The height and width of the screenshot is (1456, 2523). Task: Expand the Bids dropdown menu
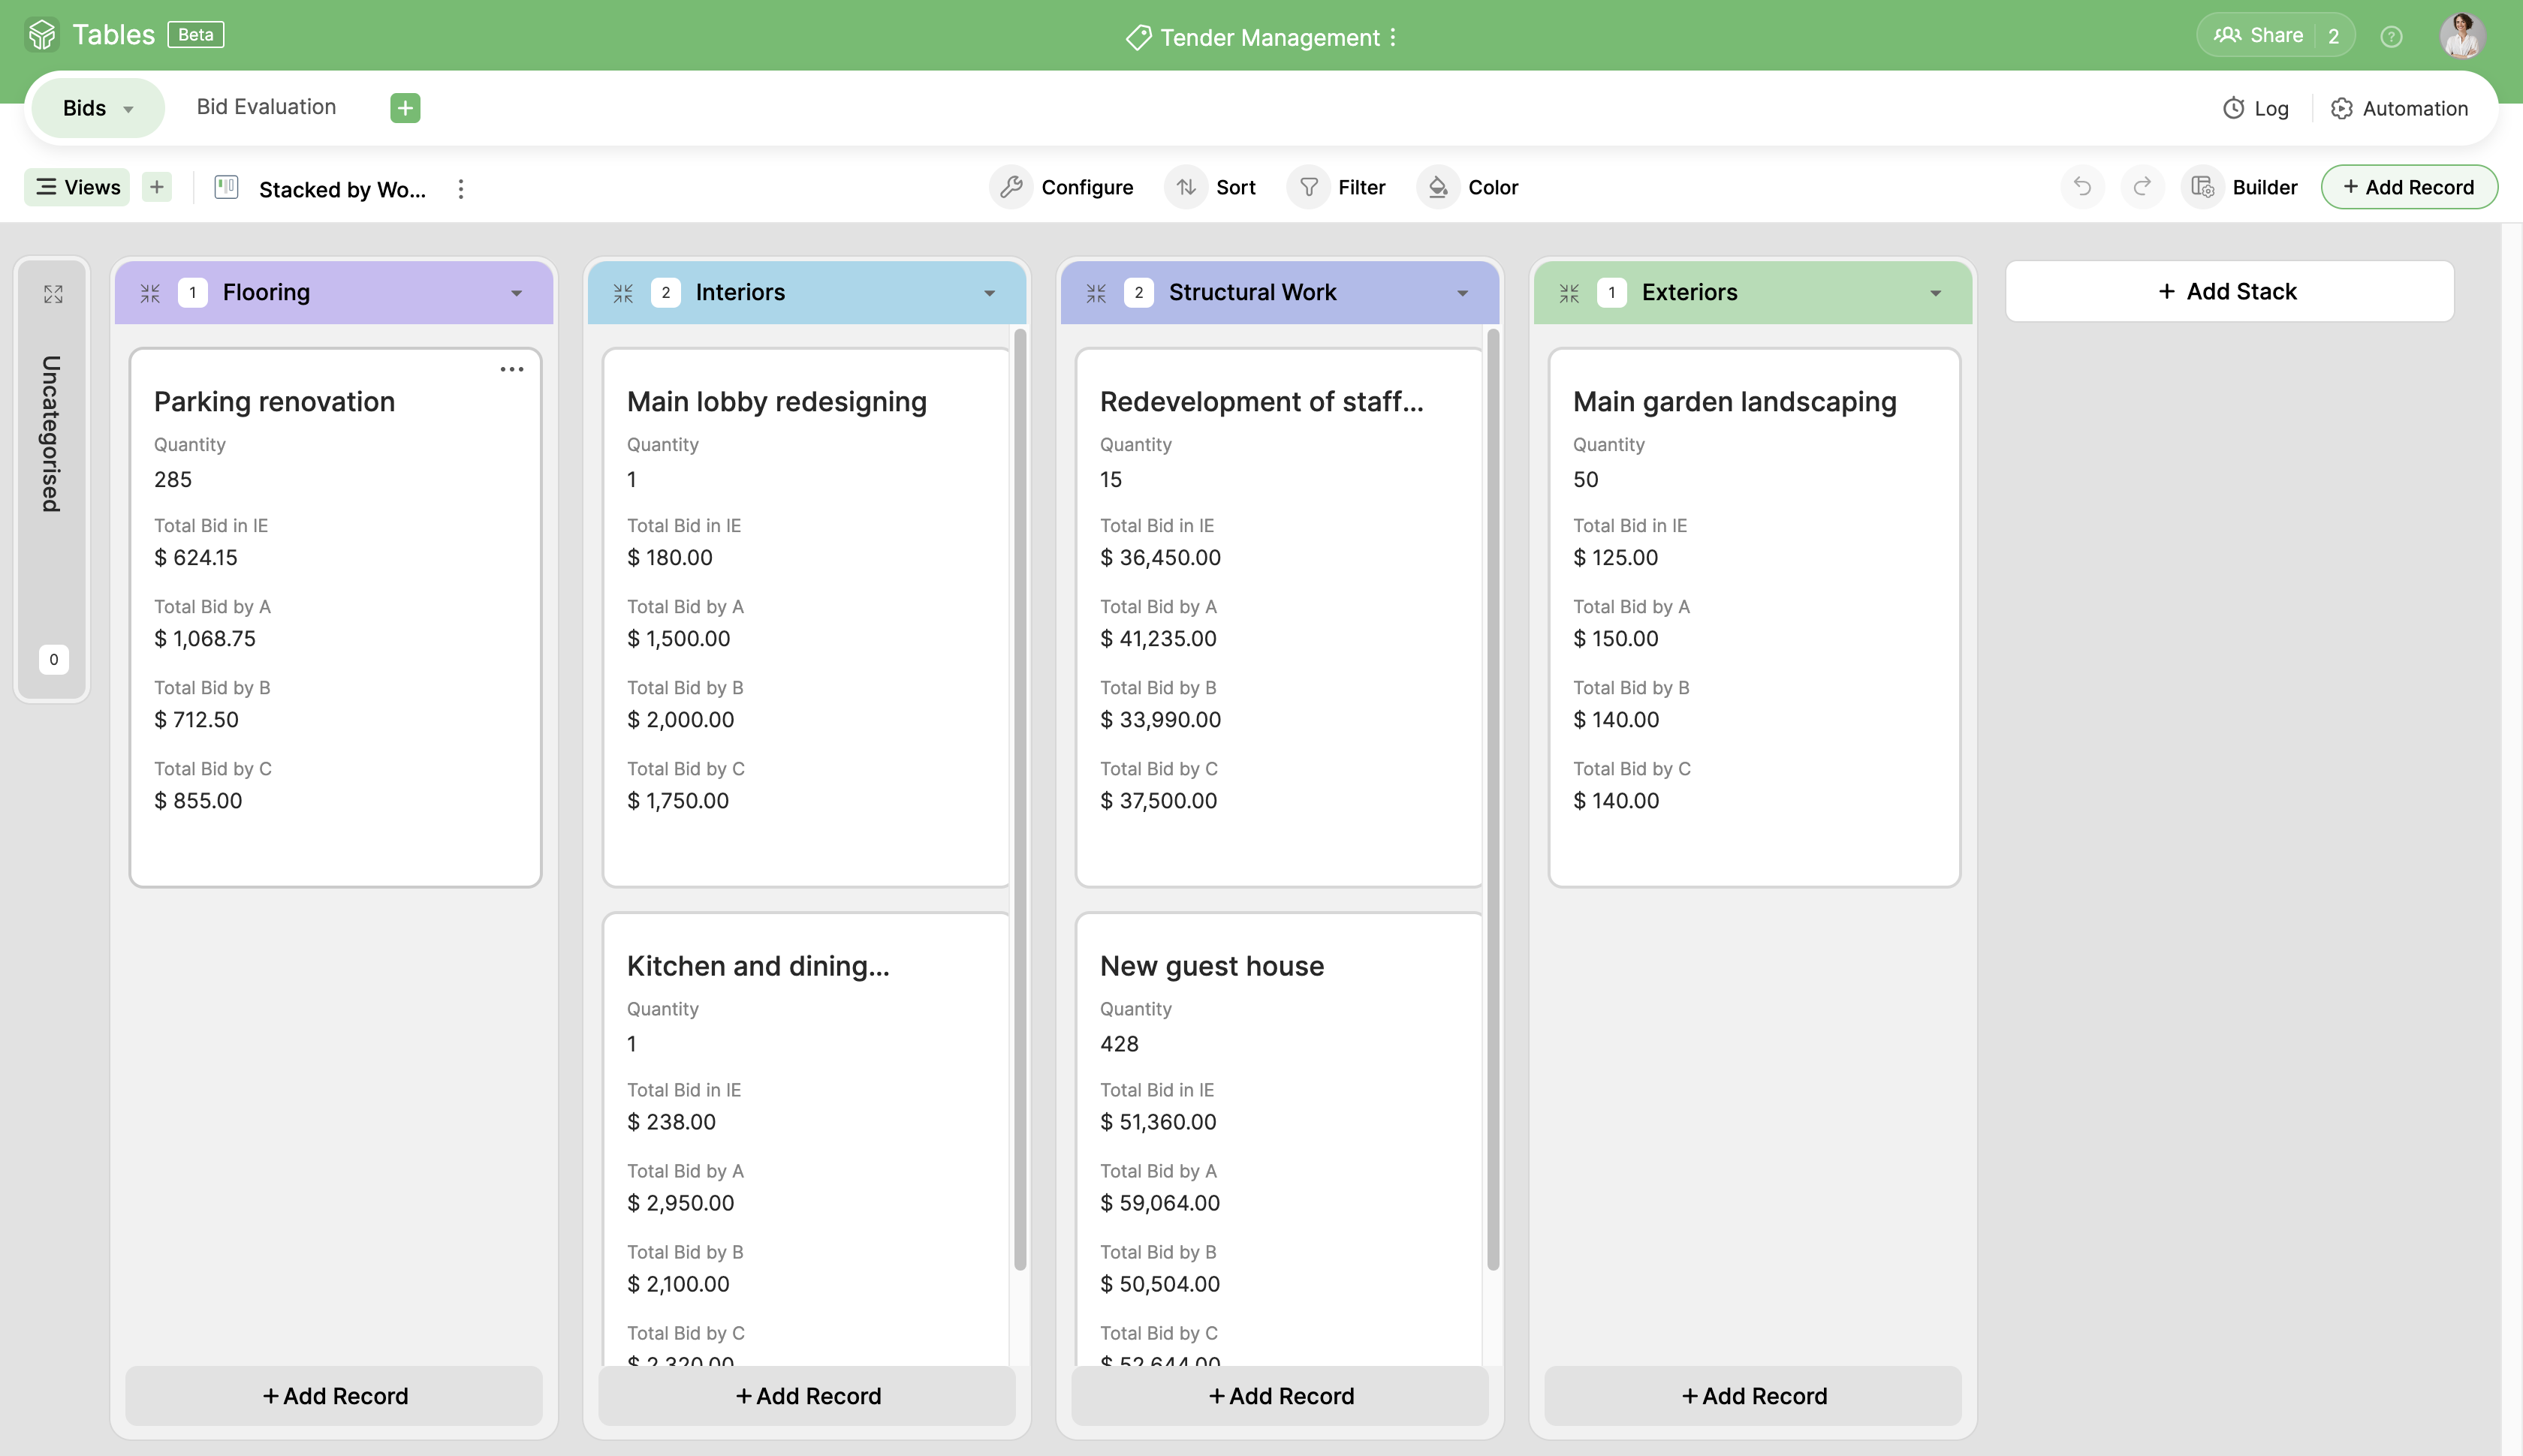pyautogui.click(x=128, y=107)
